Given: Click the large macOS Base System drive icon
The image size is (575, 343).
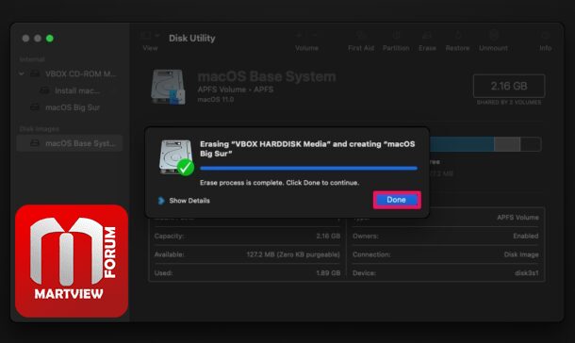Looking at the screenshot, I should [169, 87].
